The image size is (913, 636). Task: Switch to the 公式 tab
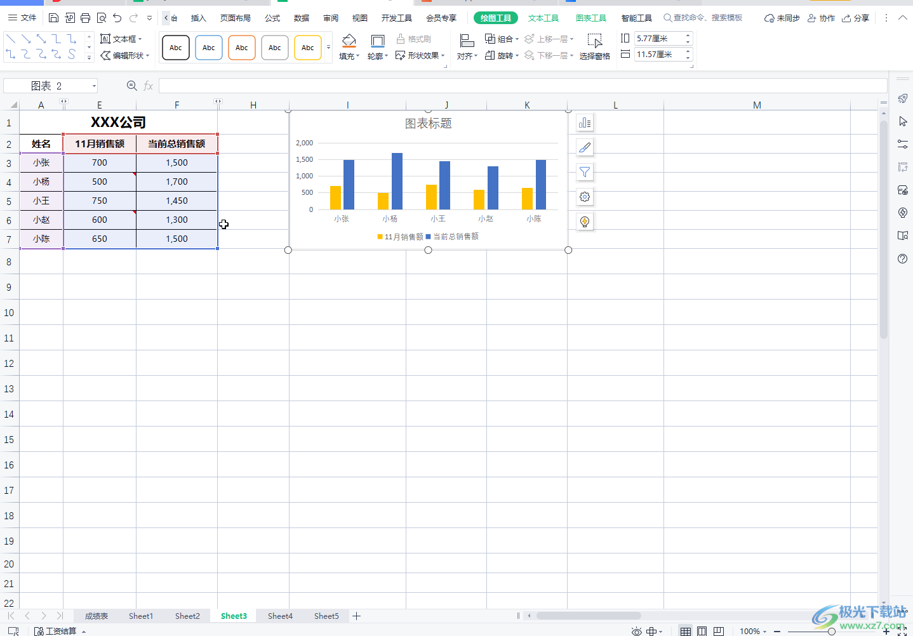(x=272, y=18)
